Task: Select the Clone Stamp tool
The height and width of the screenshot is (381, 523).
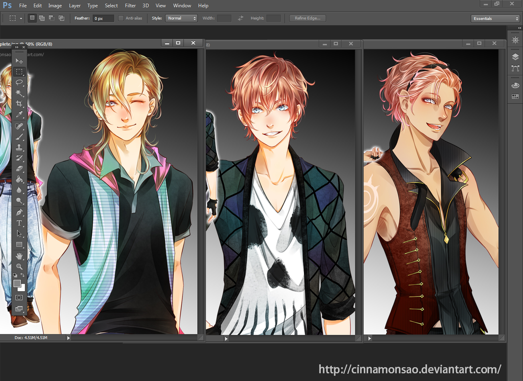Action: coord(19,148)
